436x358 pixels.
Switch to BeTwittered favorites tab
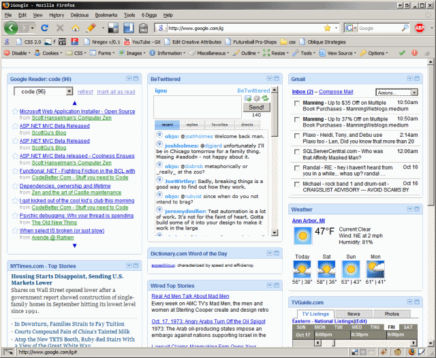point(219,125)
